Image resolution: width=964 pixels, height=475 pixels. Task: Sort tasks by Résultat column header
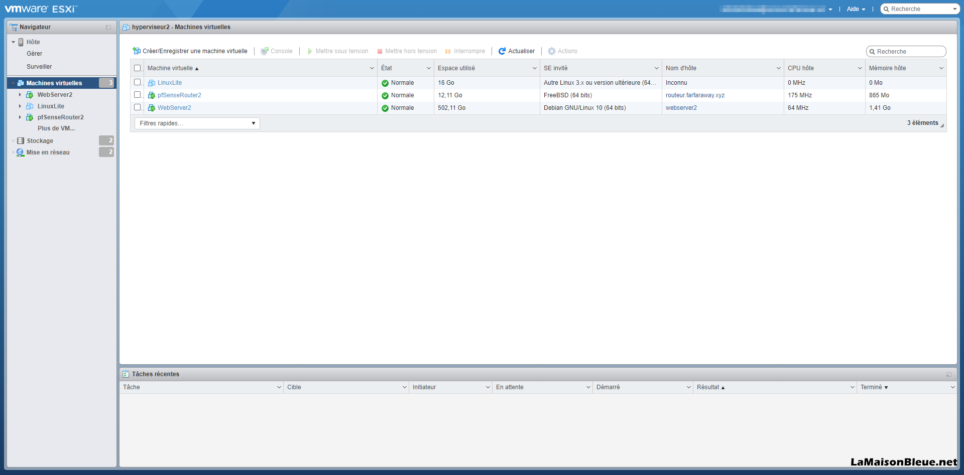[x=708, y=387]
